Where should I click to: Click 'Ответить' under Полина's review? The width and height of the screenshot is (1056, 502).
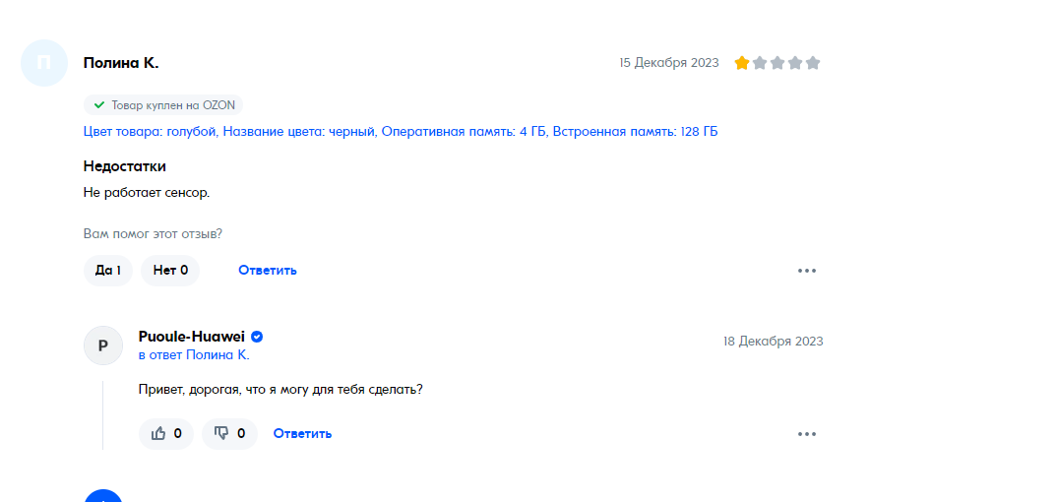pos(268,271)
